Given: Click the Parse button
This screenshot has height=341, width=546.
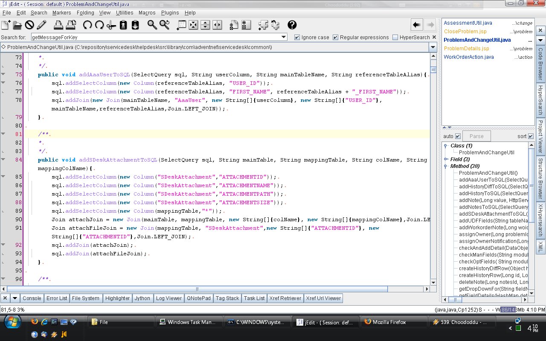Looking at the screenshot, I should coord(476,136).
